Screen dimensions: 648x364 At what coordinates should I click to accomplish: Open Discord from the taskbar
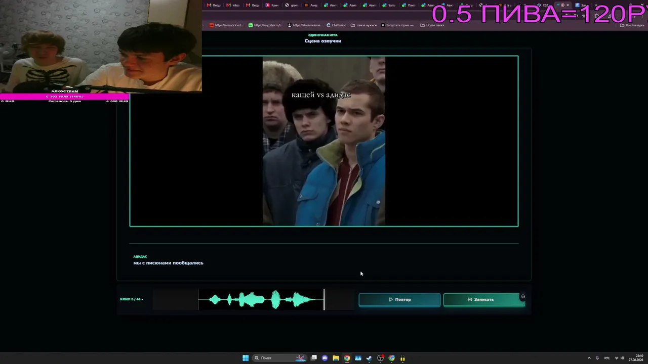coord(325,358)
